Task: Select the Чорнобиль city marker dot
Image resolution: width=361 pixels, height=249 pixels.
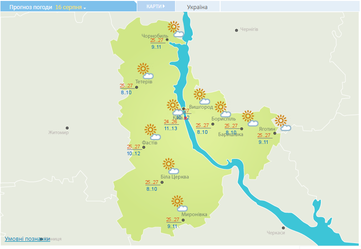Action: [x=167, y=40]
